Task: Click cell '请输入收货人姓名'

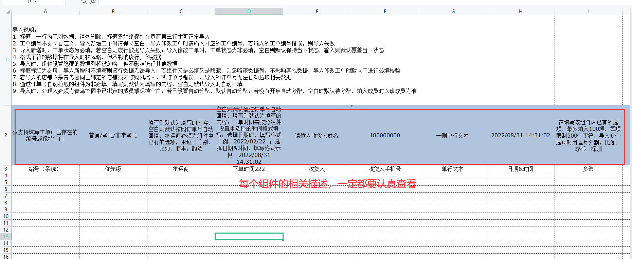Action: (317, 135)
